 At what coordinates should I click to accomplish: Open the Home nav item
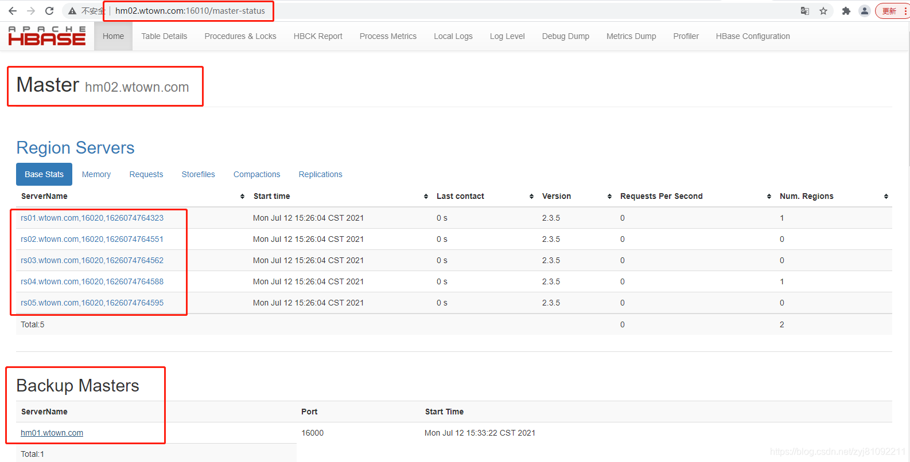click(113, 36)
